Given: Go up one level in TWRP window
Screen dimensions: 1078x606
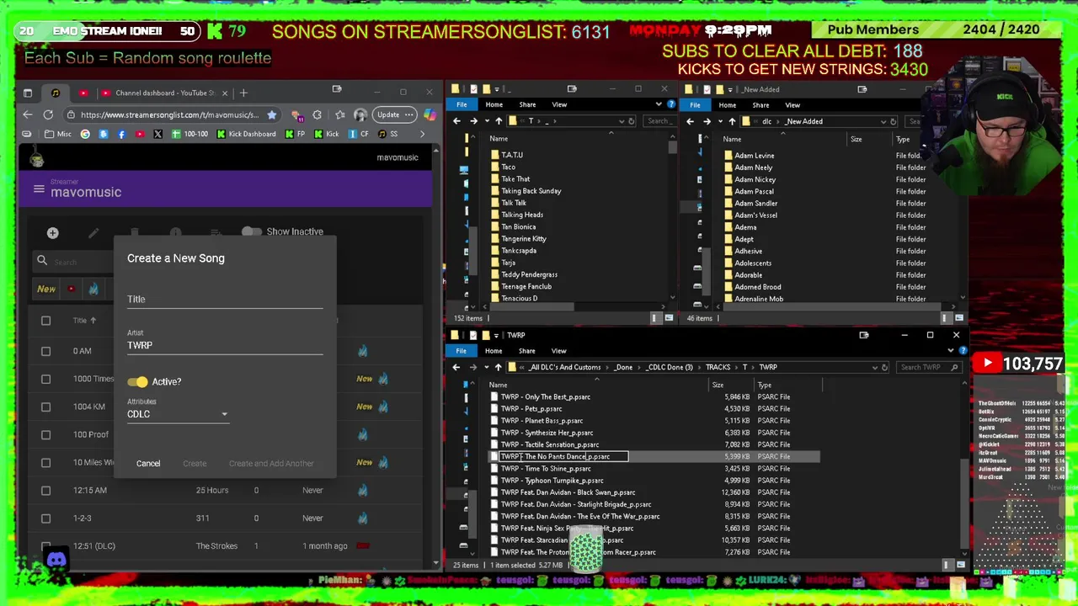Looking at the screenshot, I should 499,367.
